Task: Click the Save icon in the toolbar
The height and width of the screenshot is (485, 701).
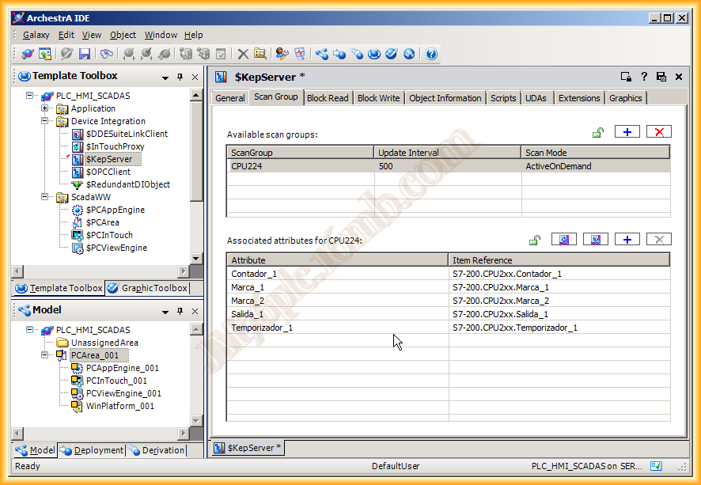Action: point(85,54)
